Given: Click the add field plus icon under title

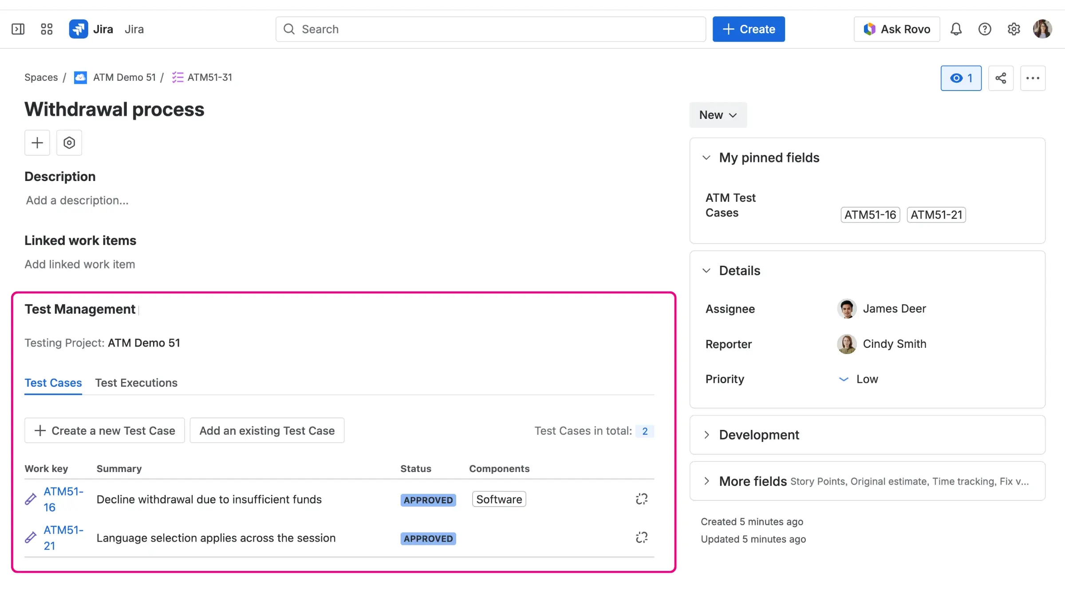Looking at the screenshot, I should pyautogui.click(x=37, y=142).
